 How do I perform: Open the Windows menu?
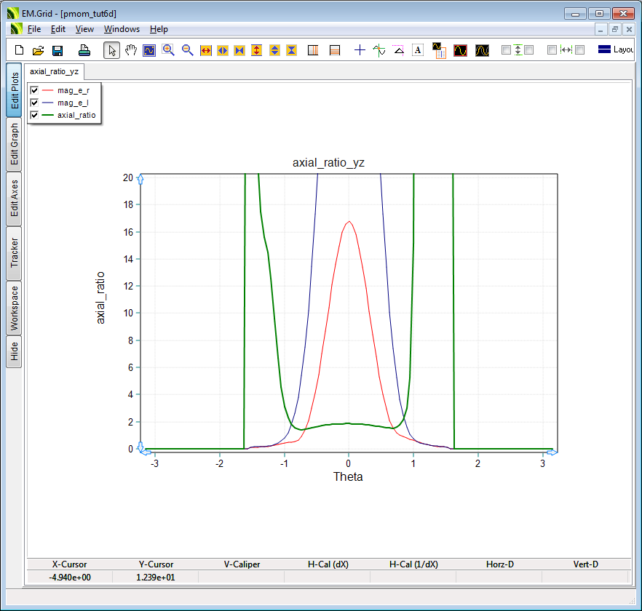tap(122, 29)
